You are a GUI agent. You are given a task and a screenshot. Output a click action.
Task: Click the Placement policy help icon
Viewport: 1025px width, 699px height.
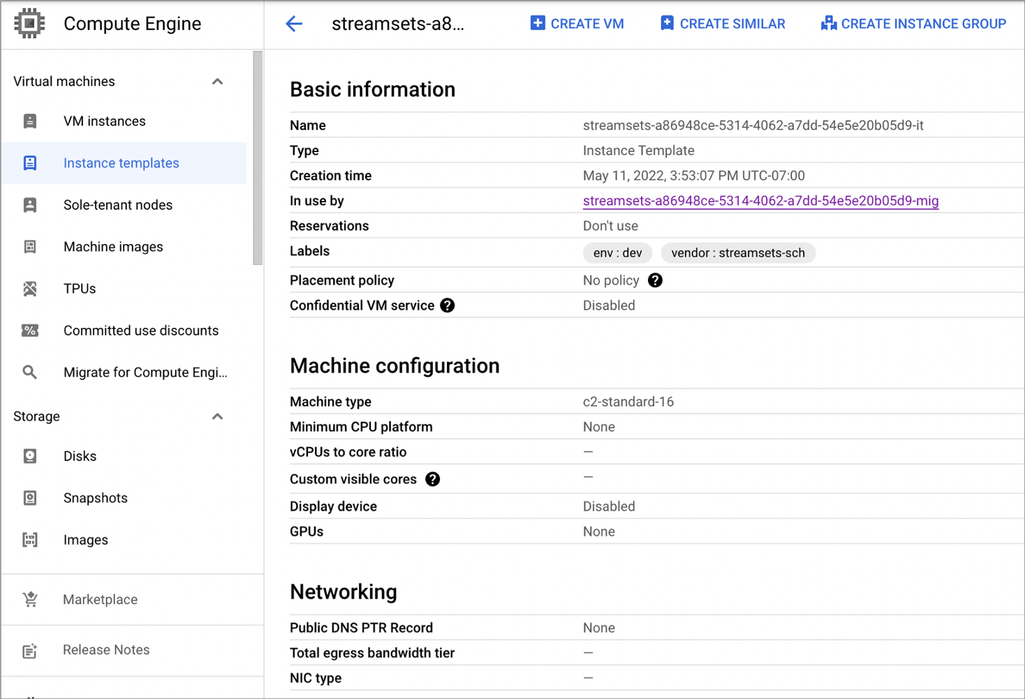(655, 280)
